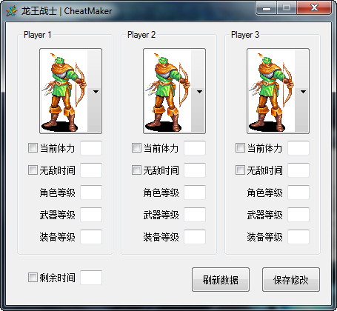Enable Player 3 当前体力 checkbox
The height and width of the screenshot is (311, 337).
click(x=240, y=148)
